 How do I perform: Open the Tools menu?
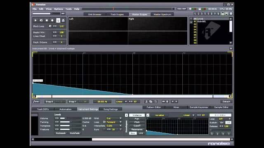click(x=68, y=9)
